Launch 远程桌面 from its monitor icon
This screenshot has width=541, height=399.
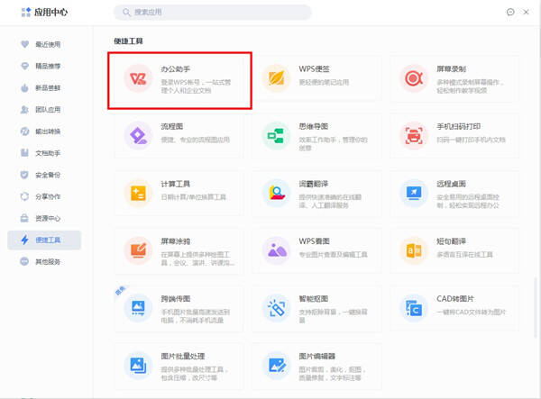pos(414,194)
